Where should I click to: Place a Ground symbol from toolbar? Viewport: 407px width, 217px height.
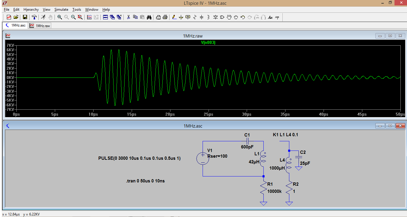[x=181, y=17]
